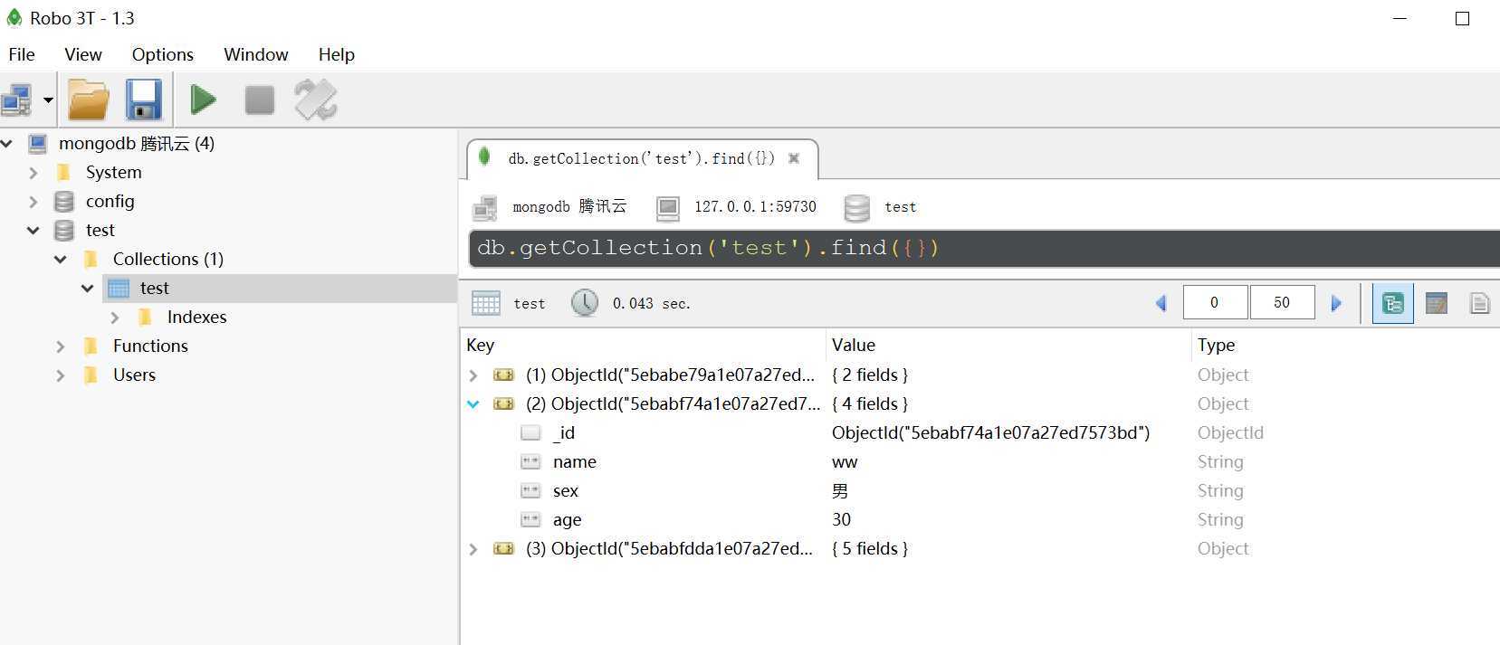
Task: Go to next page of results
Action: pyautogui.click(x=1336, y=303)
